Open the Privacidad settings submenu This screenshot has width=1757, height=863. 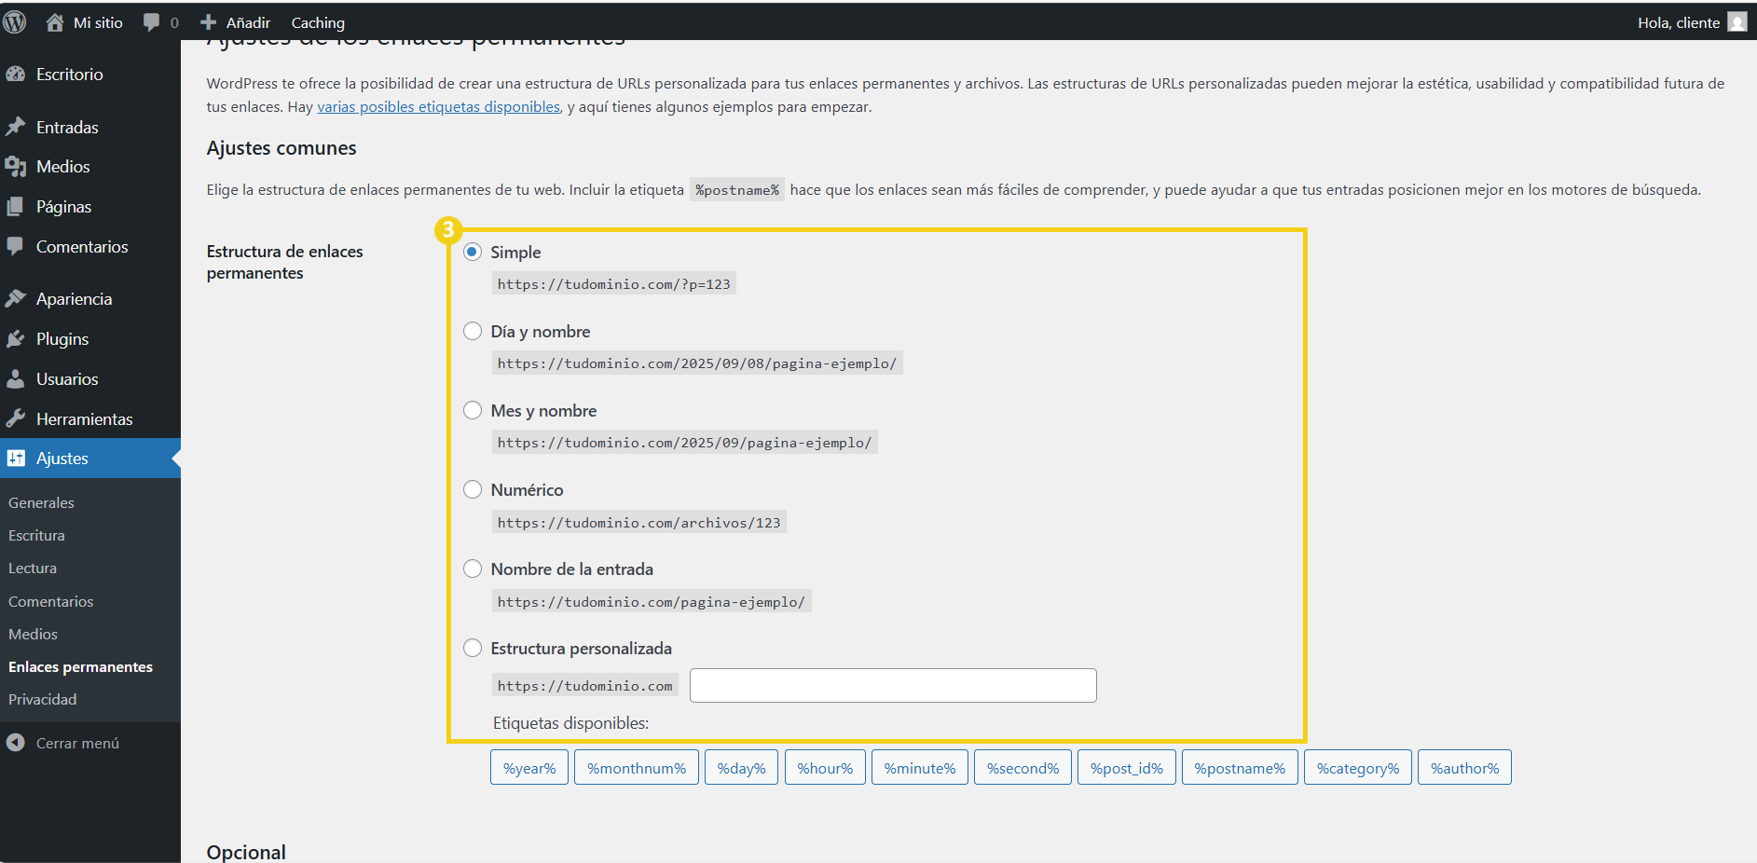(43, 700)
